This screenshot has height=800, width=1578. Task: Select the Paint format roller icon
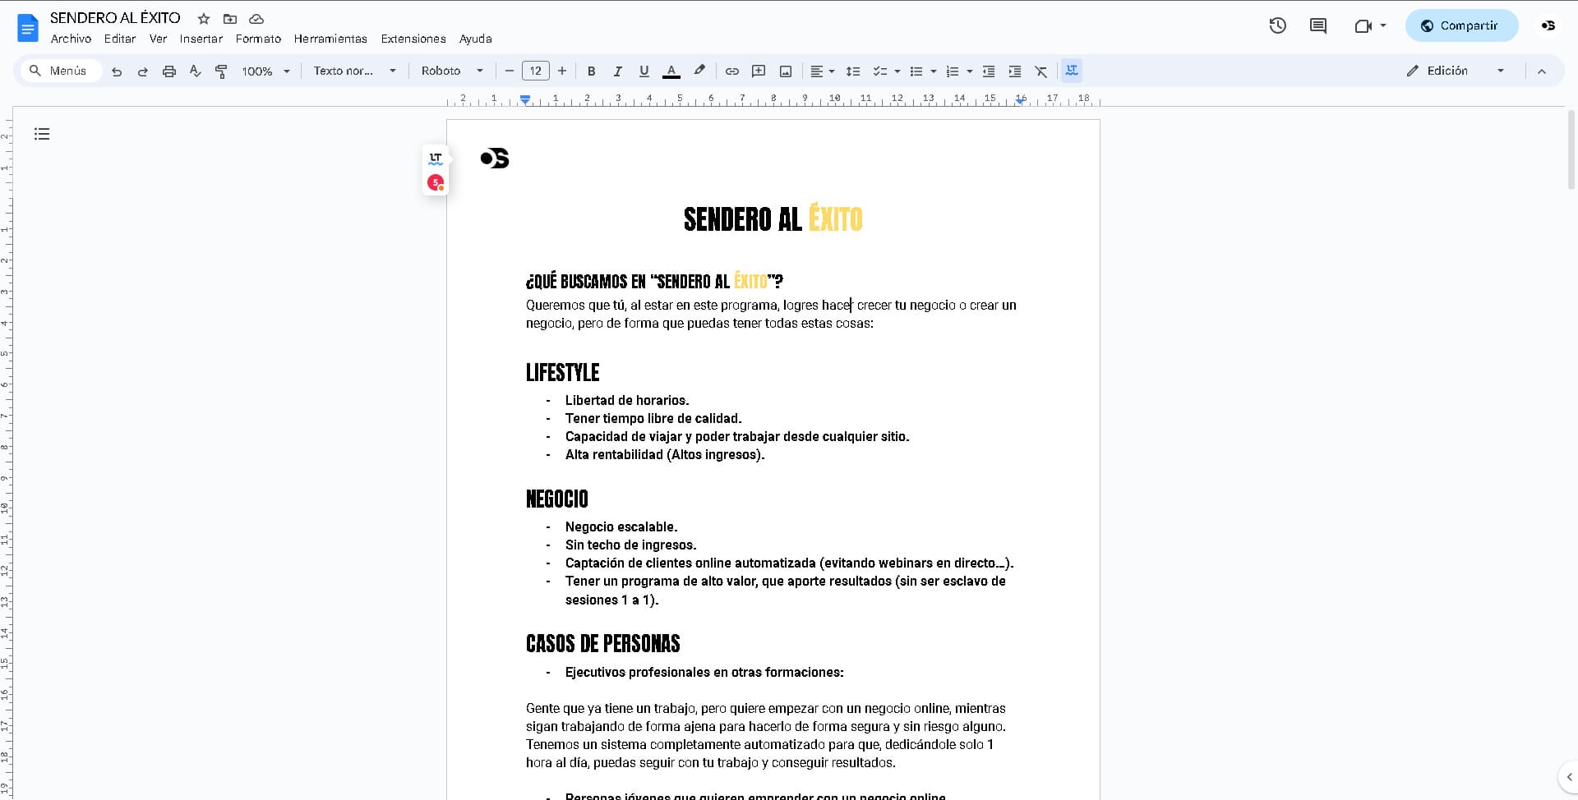click(221, 71)
